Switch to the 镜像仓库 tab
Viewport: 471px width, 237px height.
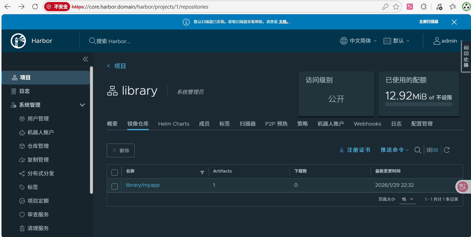[138, 124]
